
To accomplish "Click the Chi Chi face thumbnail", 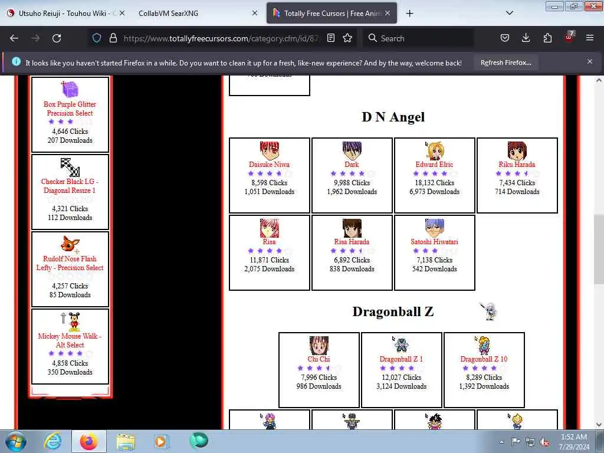I will pos(319,345).
